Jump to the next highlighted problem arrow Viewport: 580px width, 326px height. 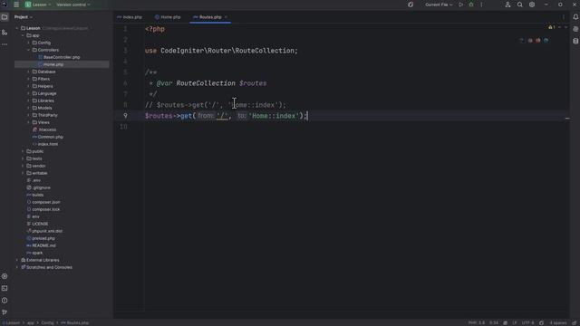point(565,27)
